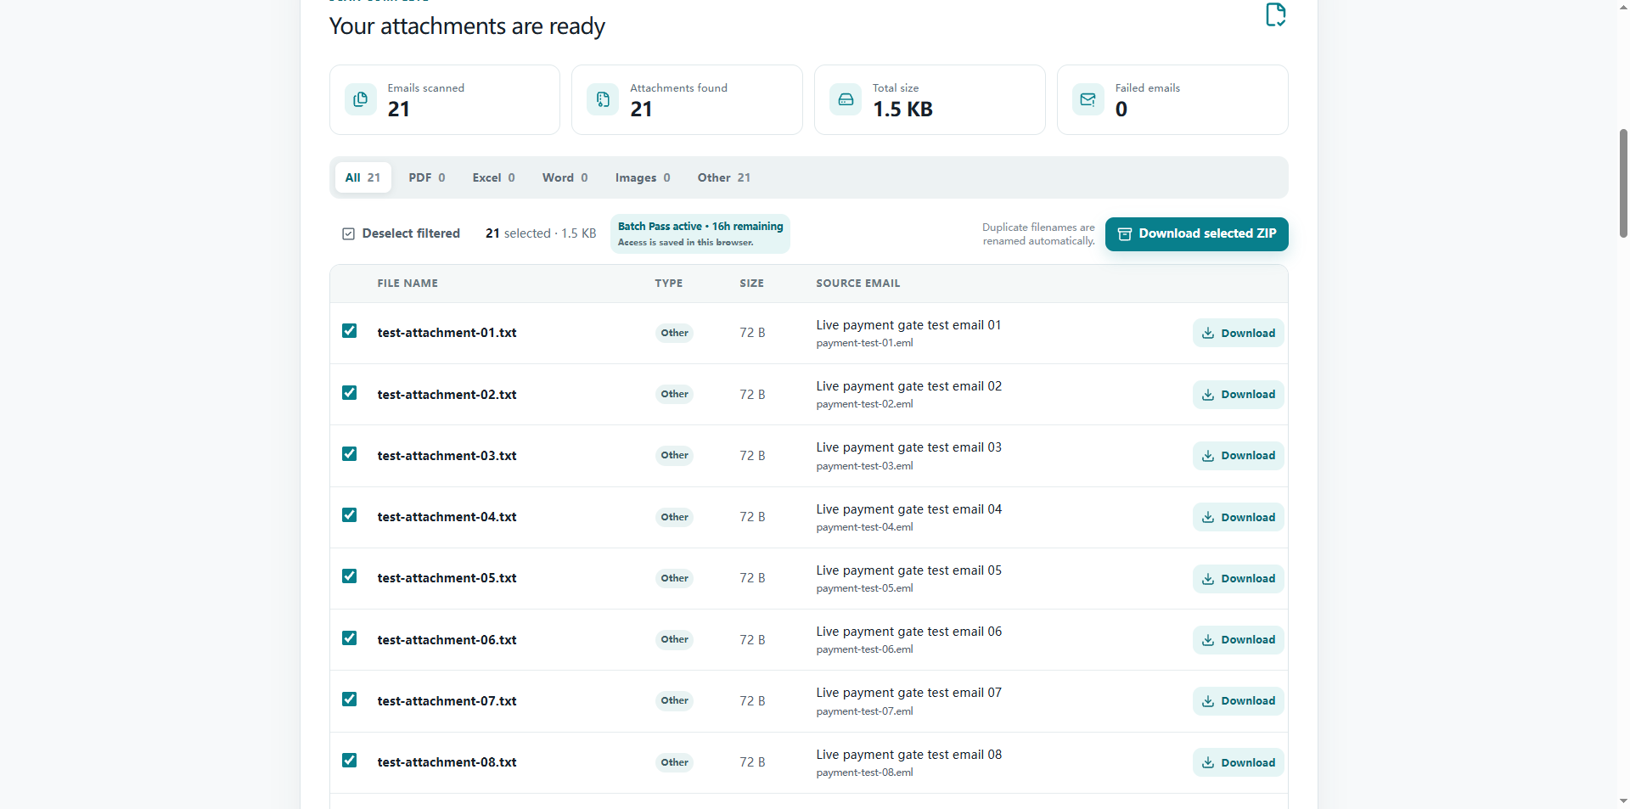Click the Attachments found stat icon
This screenshot has height=809, width=1630.
pyautogui.click(x=603, y=99)
